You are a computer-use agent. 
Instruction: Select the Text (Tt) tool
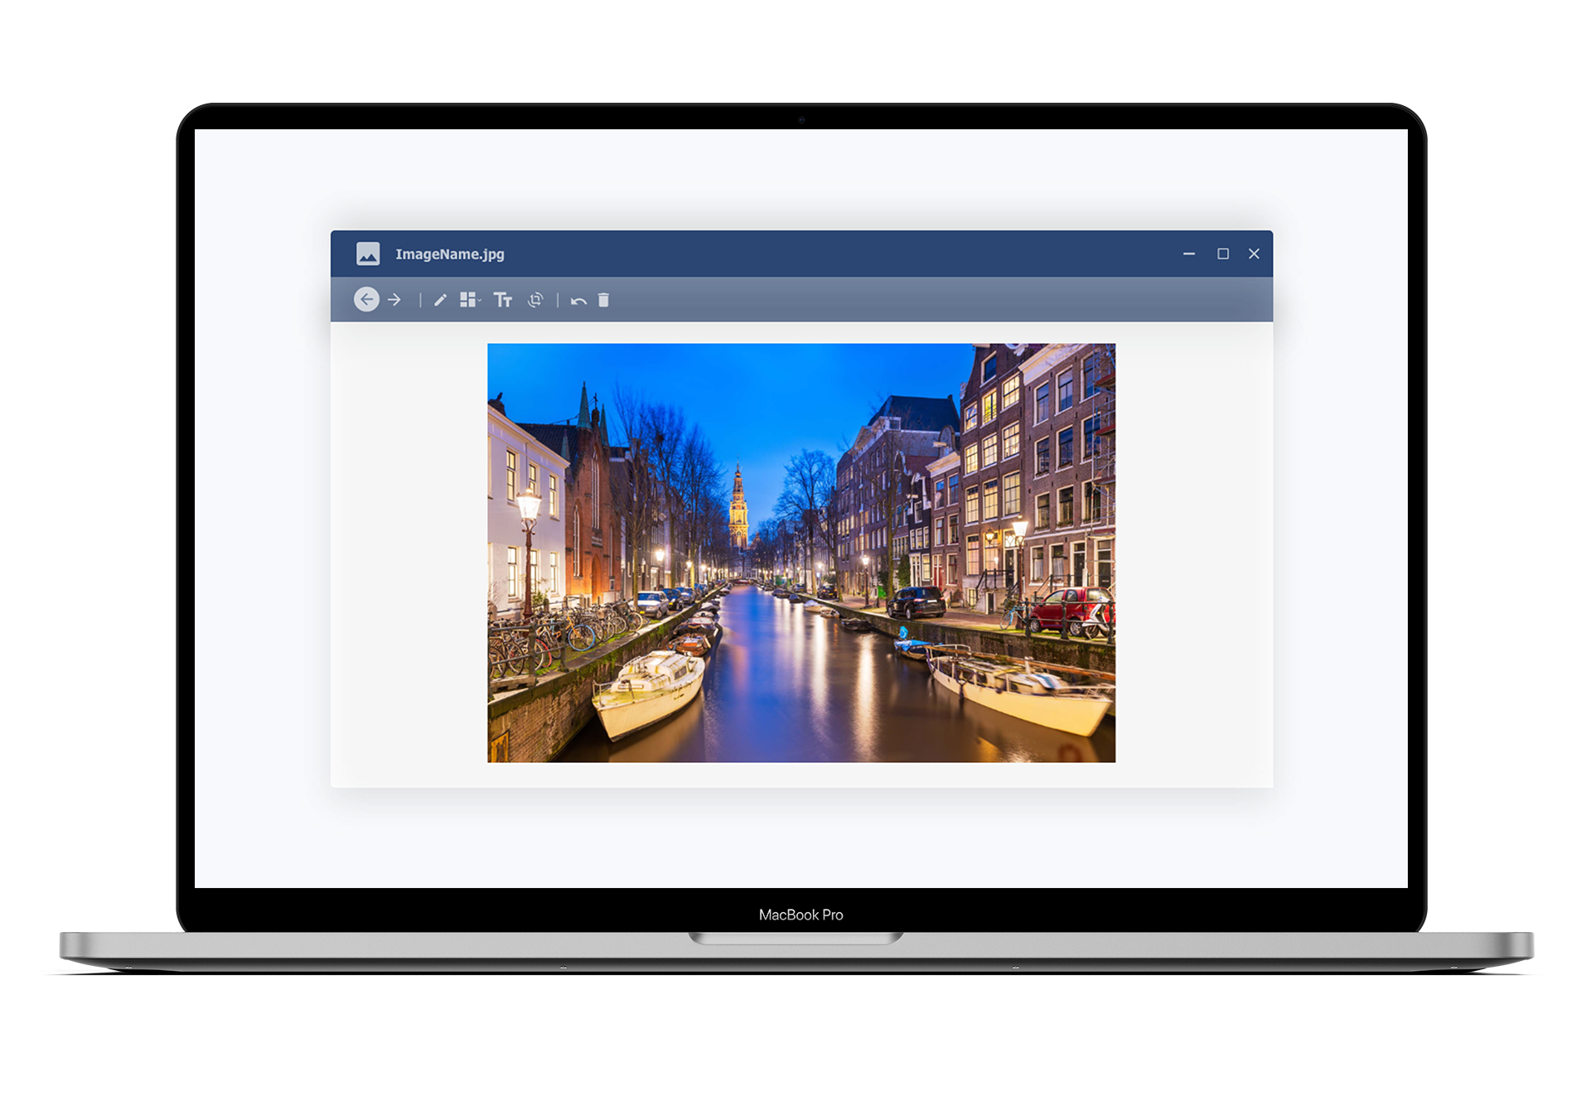tap(503, 300)
